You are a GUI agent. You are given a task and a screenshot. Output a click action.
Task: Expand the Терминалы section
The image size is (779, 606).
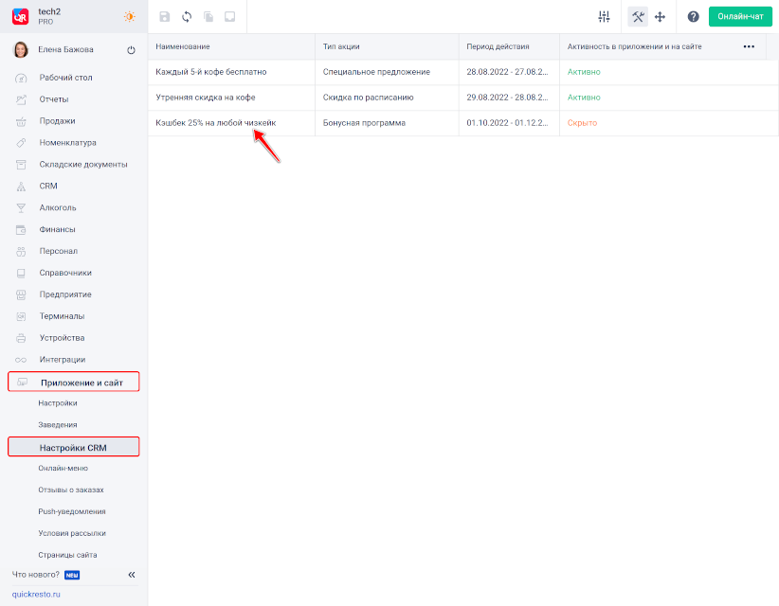point(62,316)
